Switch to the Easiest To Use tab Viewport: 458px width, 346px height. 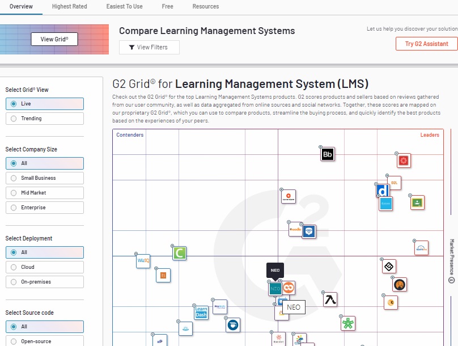125,6
